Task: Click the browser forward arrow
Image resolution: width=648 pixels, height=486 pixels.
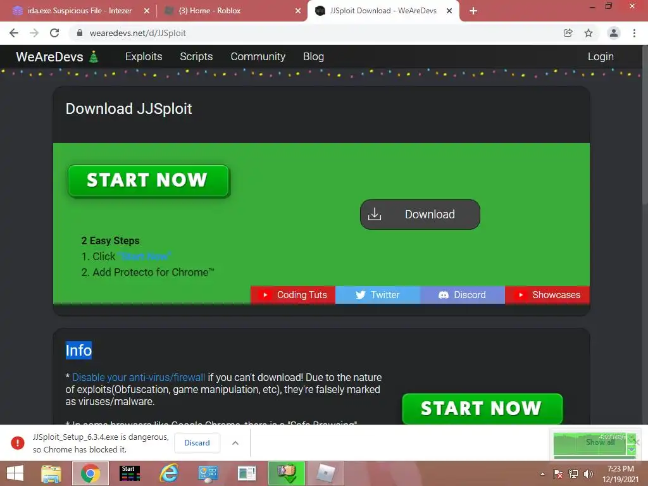Action: (34, 33)
